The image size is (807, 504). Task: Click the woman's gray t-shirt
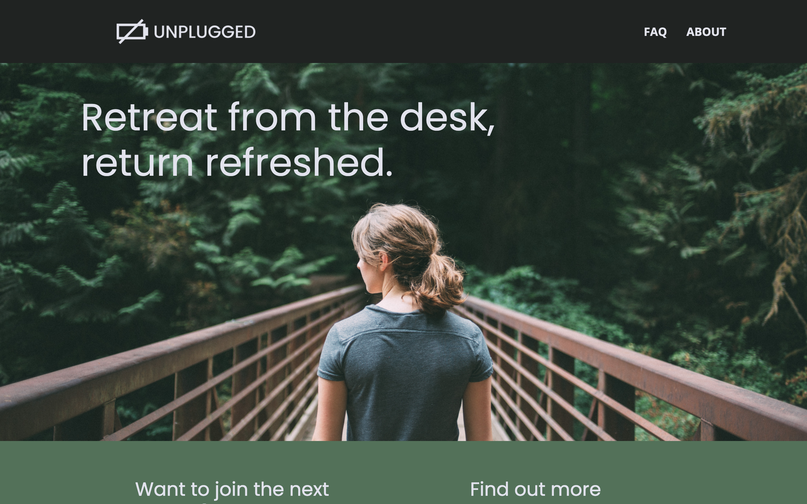point(404,373)
